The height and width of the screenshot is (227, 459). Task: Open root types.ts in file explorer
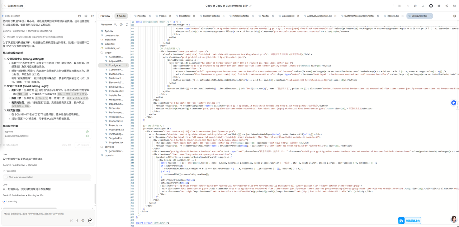[x=109, y=156]
